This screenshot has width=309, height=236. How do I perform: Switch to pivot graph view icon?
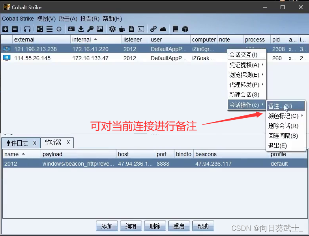point(39,29)
